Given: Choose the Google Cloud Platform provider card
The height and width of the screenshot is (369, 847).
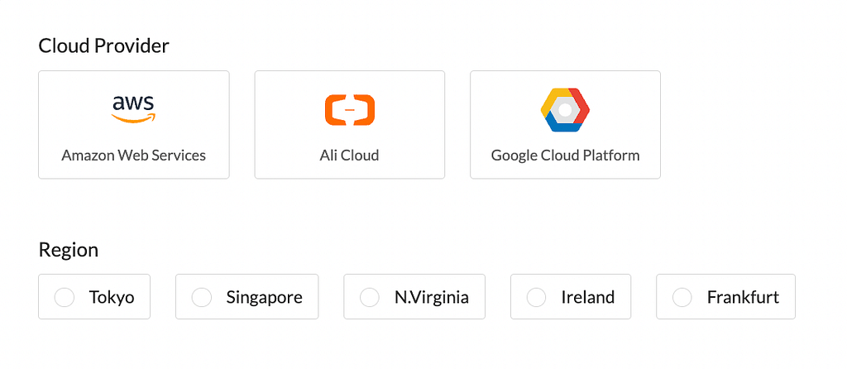Looking at the screenshot, I should [x=565, y=124].
